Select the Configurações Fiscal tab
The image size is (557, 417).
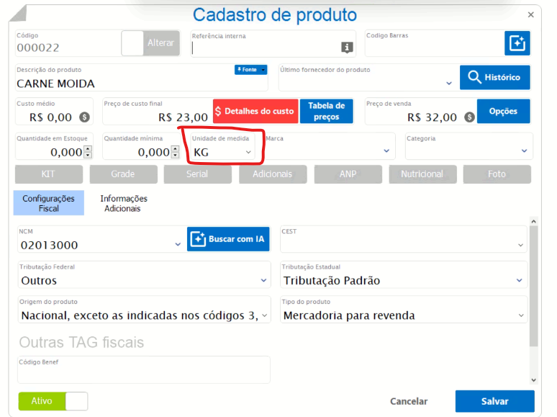[x=48, y=204]
